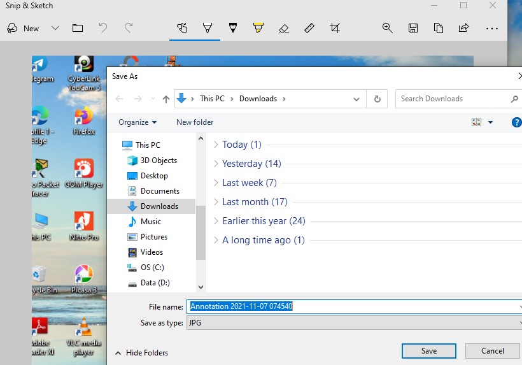
Task: Click the Save button
Action: [428, 351]
